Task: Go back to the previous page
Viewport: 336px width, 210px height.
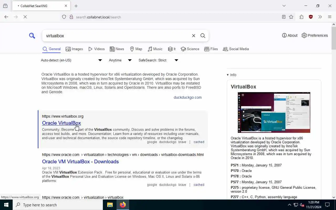Action: (x=6, y=17)
